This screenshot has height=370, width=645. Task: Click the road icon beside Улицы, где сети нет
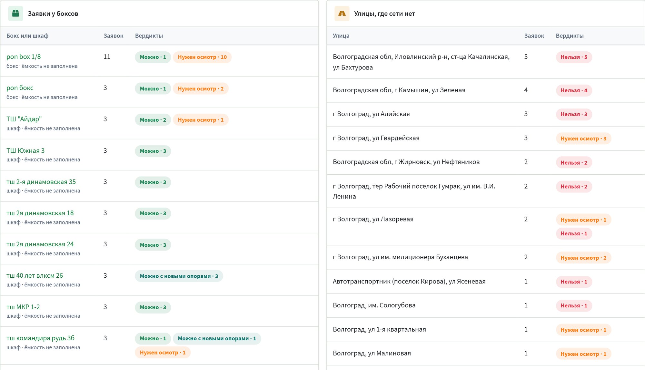click(342, 14)
